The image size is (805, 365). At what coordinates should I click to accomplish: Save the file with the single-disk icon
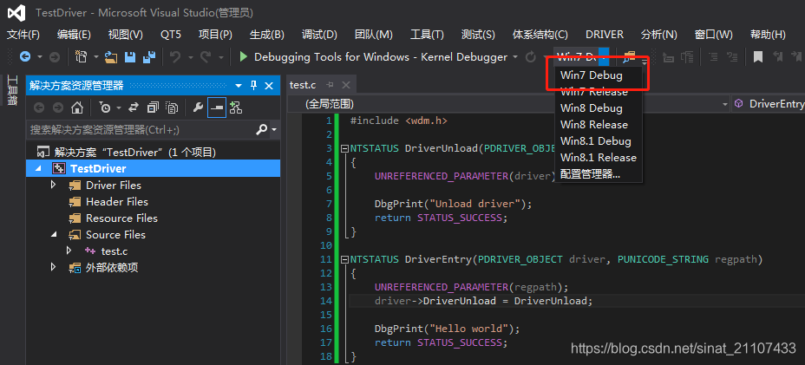pyautogui.click(x=130, y=57)
